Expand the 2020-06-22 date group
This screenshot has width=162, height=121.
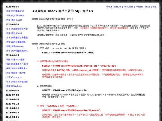point(12,104)
